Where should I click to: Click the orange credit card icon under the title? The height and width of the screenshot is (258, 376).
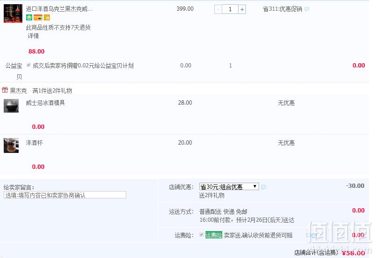(38, 18)
